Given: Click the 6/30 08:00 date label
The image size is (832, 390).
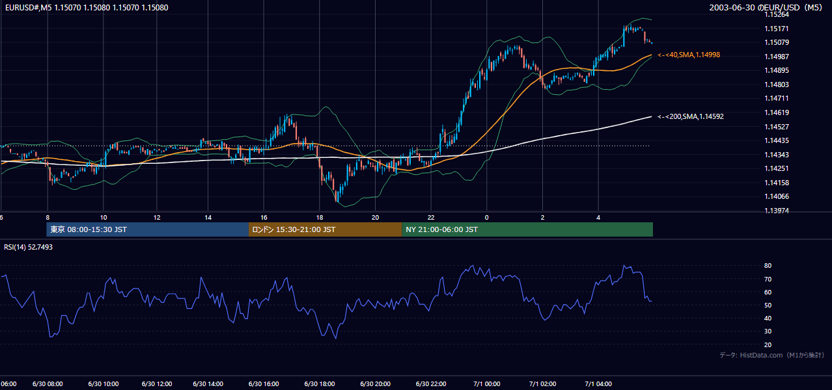Looking at the screenshot, I should 48,384.
